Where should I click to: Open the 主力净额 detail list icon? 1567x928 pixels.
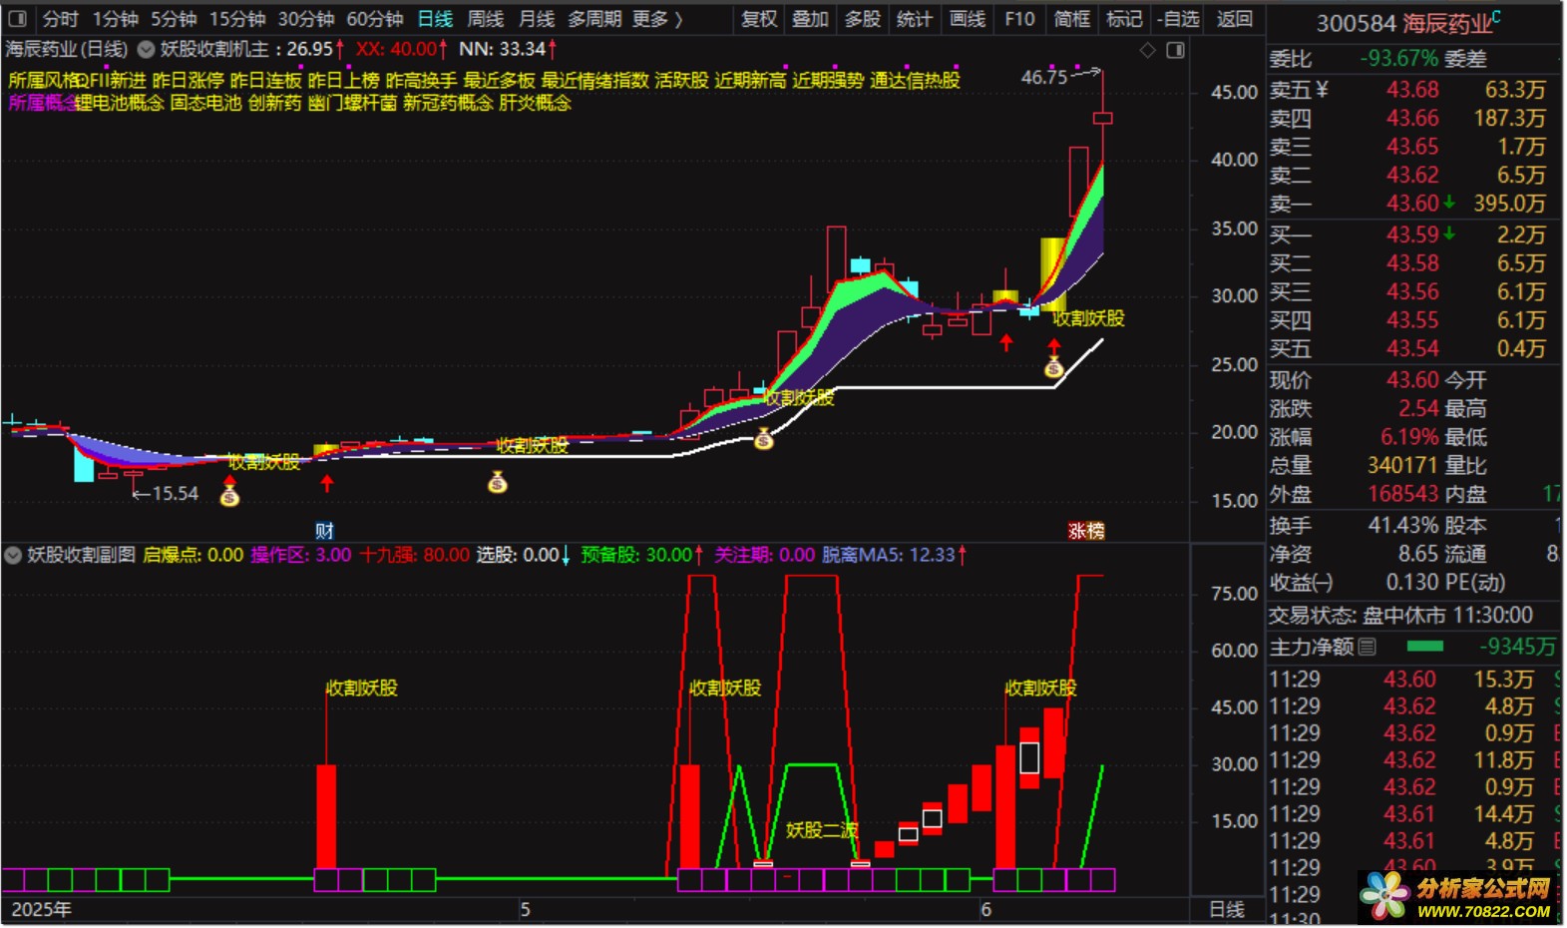[x=1368, y=647]
